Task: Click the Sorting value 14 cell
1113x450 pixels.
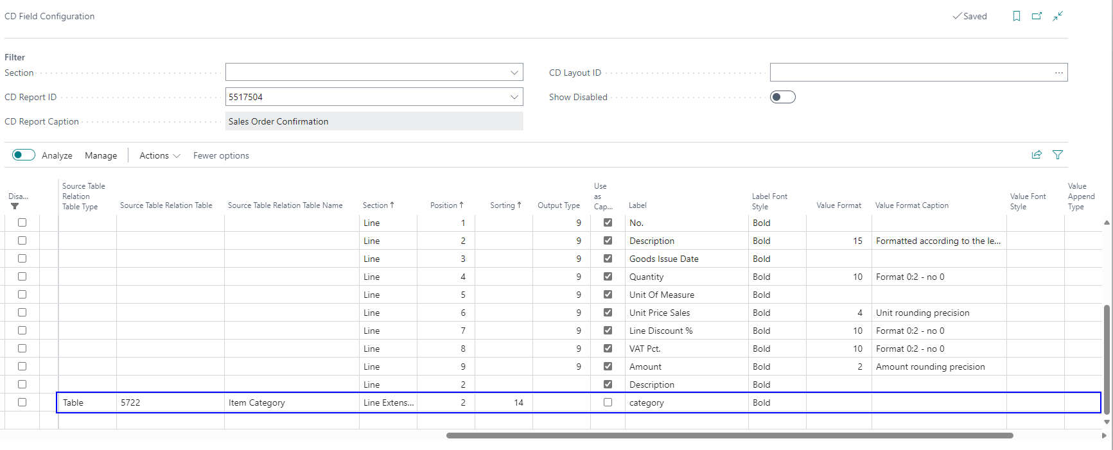Action: click(x=504, y=402)
